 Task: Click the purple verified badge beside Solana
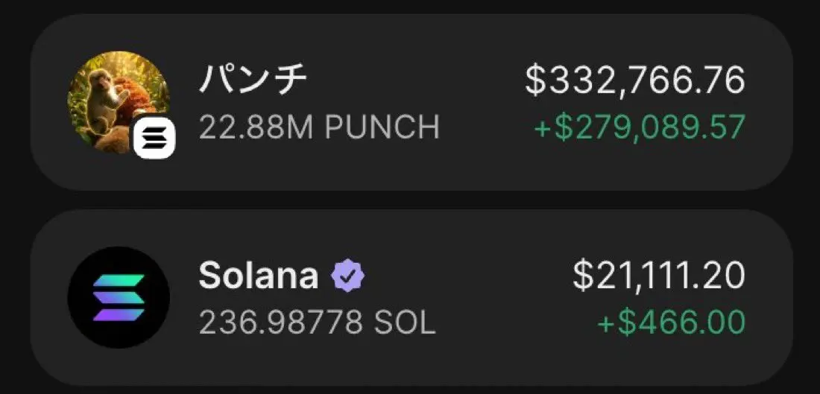coord(348,276)
